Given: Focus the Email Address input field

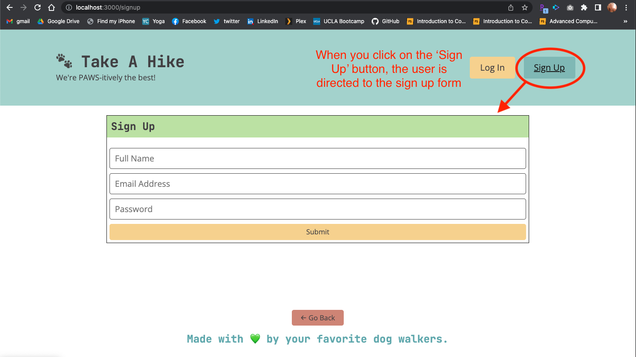Looking at the screenshot, I should [318, 184].
